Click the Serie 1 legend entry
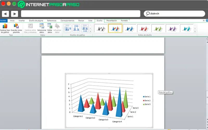 pyautogui.click(x=147, y=97)
